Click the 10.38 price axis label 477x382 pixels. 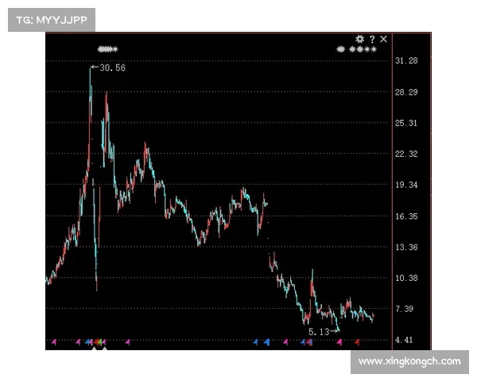tap(406, 278)
